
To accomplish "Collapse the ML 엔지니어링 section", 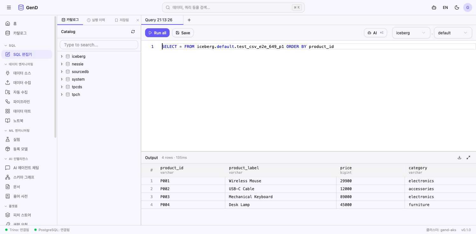I will tap(17, 130).
